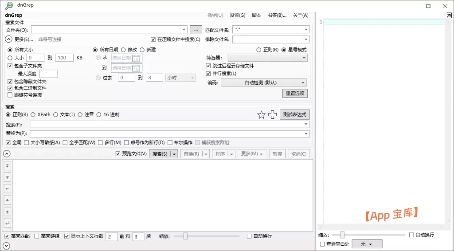The image size is (454, 251).
Task: Click the star bookmark icon
Action: click(x=261, y=115)
